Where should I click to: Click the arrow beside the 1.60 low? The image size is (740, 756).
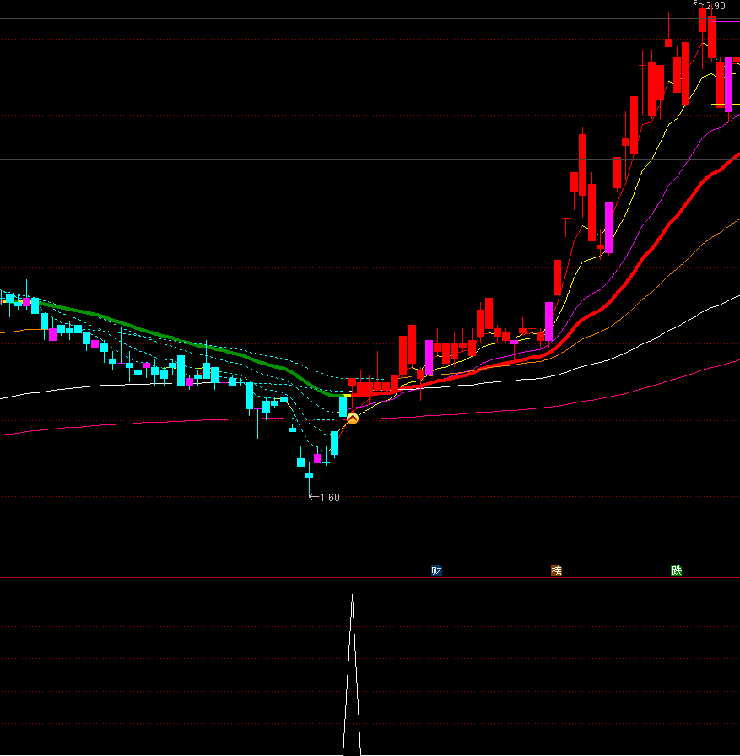[314, 498]
